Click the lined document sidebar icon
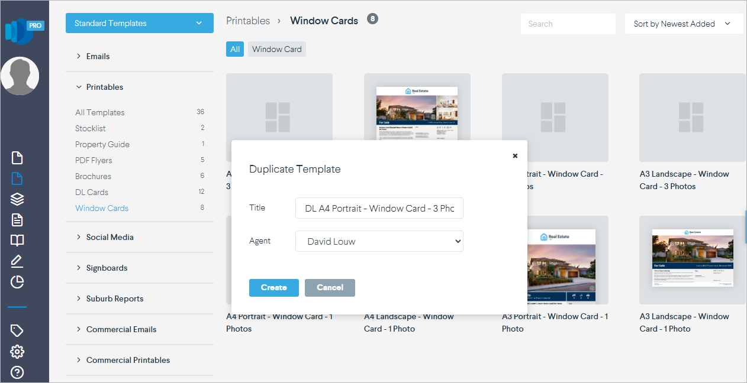 click(x=17, y=220)
